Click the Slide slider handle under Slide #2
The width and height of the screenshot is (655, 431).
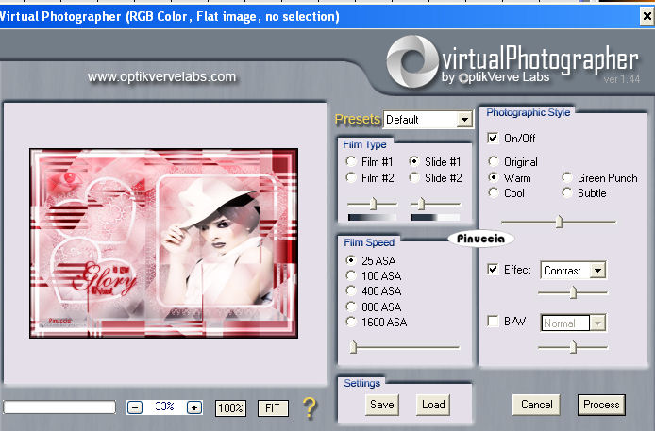pyautogui.click(x=422, y=204)
